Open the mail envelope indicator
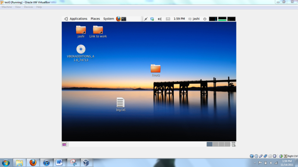 point(168,19)
